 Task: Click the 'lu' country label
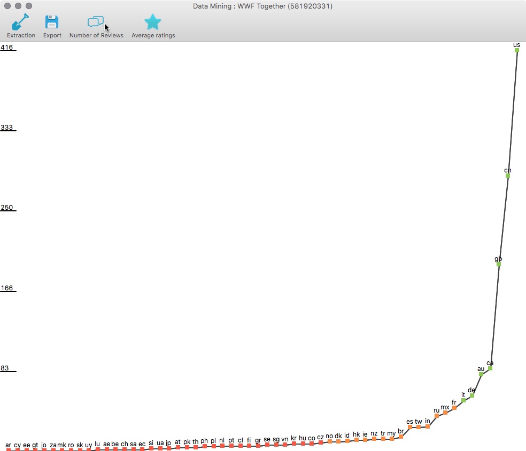coord(97,444)
